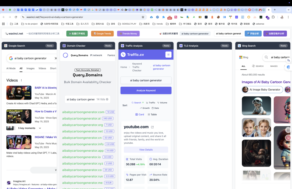Screen dimensions: 292x189
Task: Focus Traffic.cv keyword input field
Action: pos(146,80)
